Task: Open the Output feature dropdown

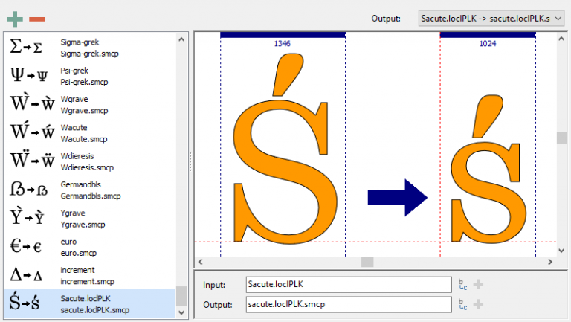Action: 491,18
